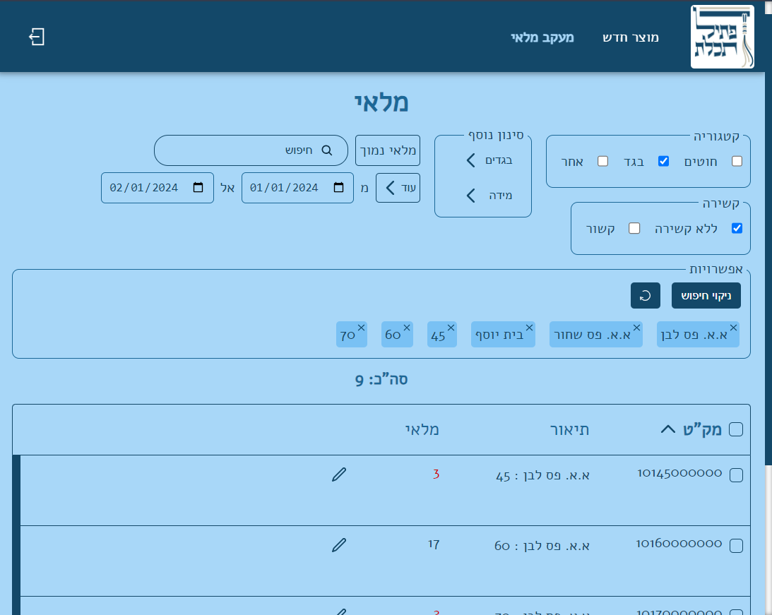Remove the 60 filter chip
Viewport: 772px width, 615px height.
click(407, 328)
